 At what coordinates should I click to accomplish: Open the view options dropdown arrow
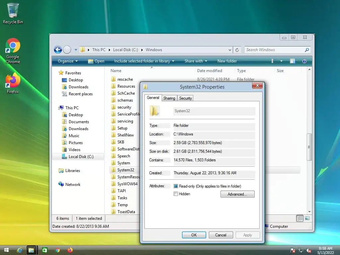(281, 61)
